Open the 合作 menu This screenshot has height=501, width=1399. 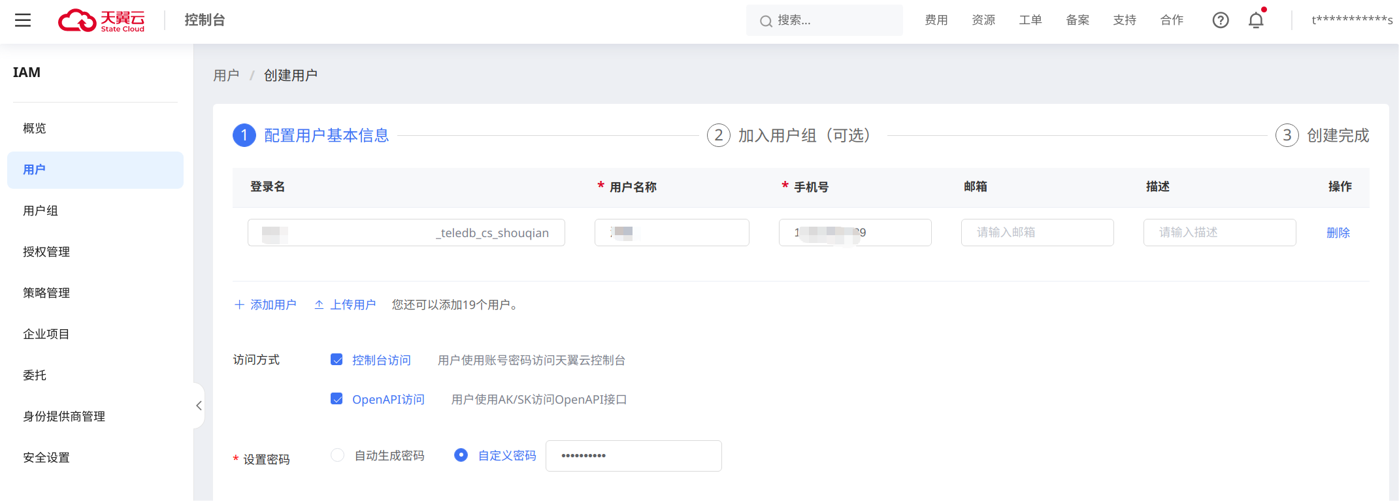pos(1172,20)
